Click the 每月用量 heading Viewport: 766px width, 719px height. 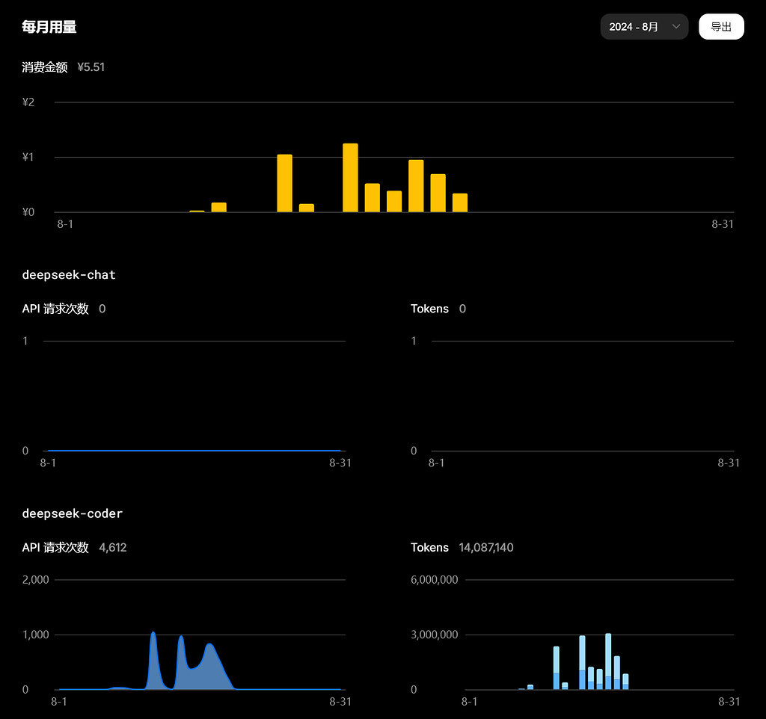(49, 27)
